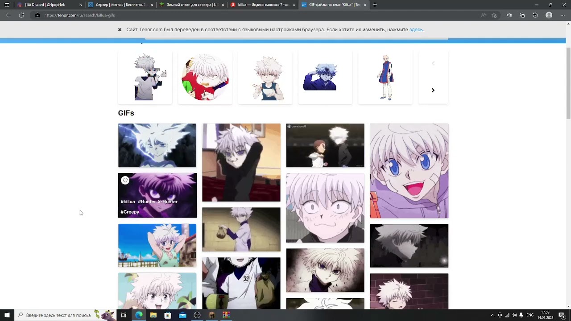The height and width of the screenshot is (321, 571).
Task: Click the #Hunter-X-Hunter hashtag
Action: (157, 202)
